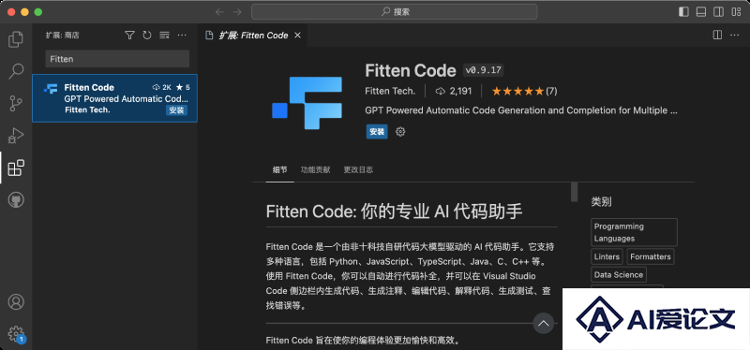Viewport: 750px width, 350px height.
Task: Click the five-star rating (7)
Action: 524,91
